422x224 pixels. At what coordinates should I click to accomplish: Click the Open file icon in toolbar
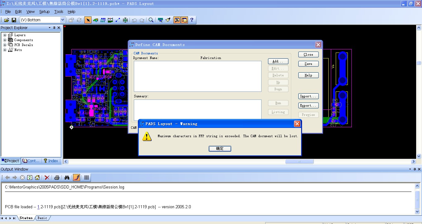pyautogui.click(x=6, y=20)
